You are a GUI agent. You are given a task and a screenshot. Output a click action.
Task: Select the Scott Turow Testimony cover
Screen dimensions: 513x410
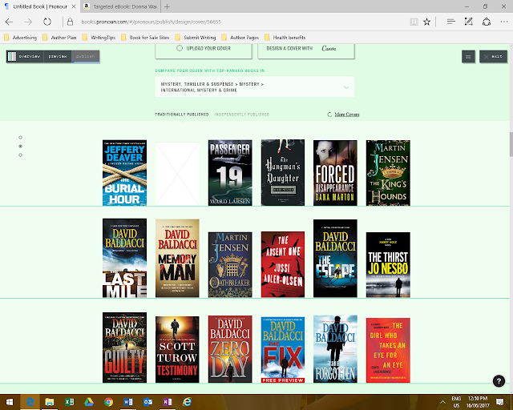click(x=177, y=349)
